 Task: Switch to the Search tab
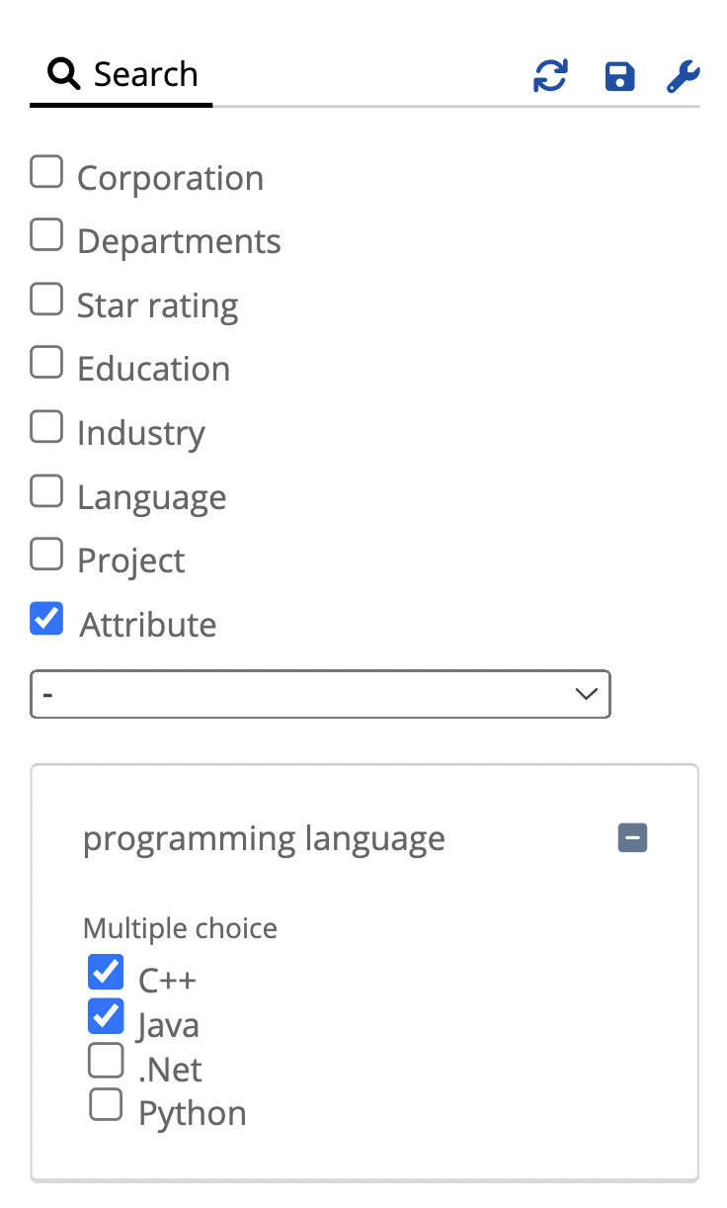point(122,74)
